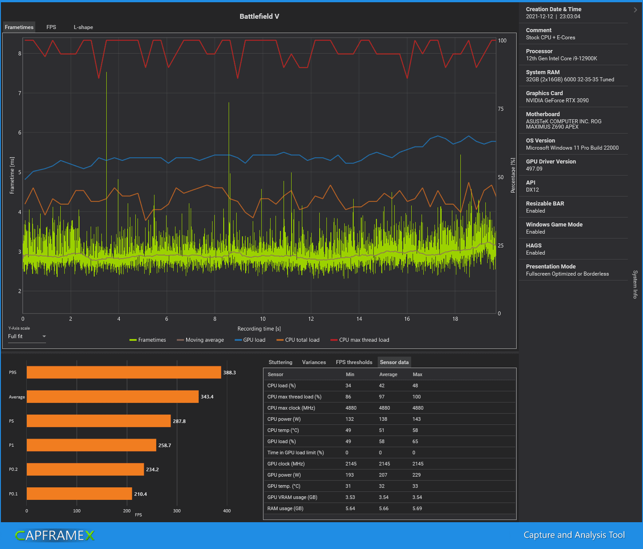Open the FPS chart tab
This screenshot has width=643, height=549.
pos(51,27)
